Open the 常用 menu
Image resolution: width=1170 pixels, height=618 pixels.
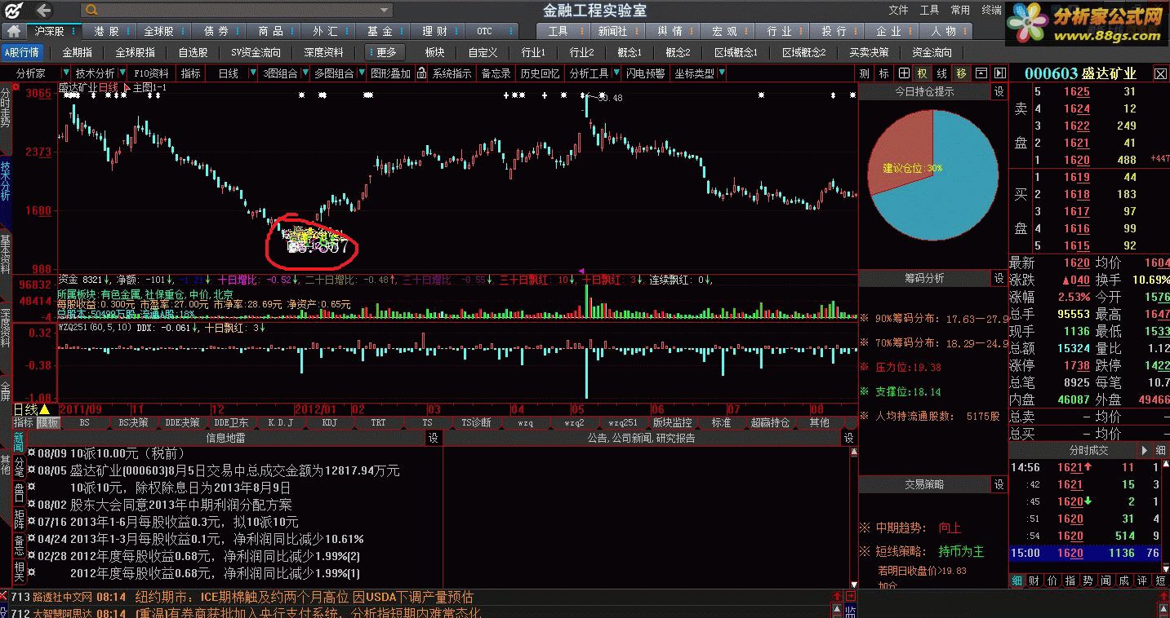click(x=961, y=10)
